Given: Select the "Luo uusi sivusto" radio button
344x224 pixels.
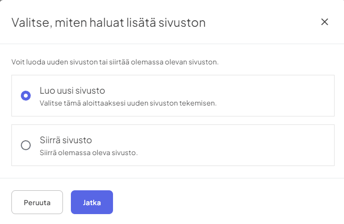Looking at the screenshot, I should click(x=26, y=96).
